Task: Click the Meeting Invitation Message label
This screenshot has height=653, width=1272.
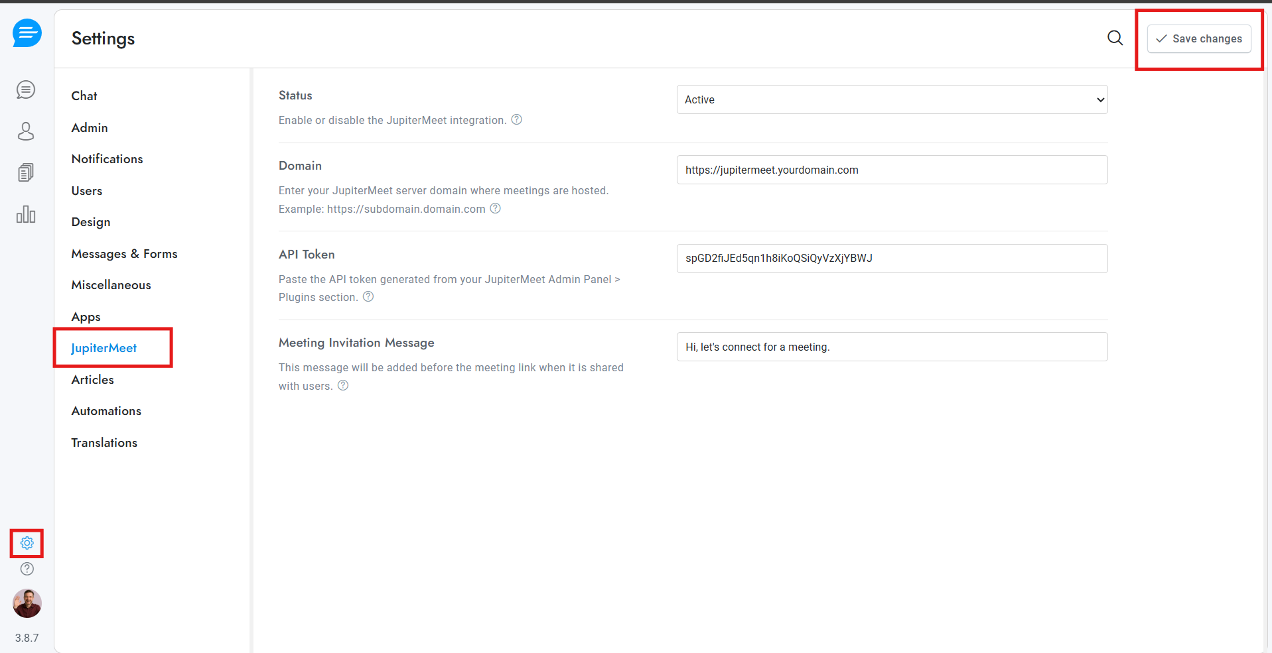Action: (356, 343)
